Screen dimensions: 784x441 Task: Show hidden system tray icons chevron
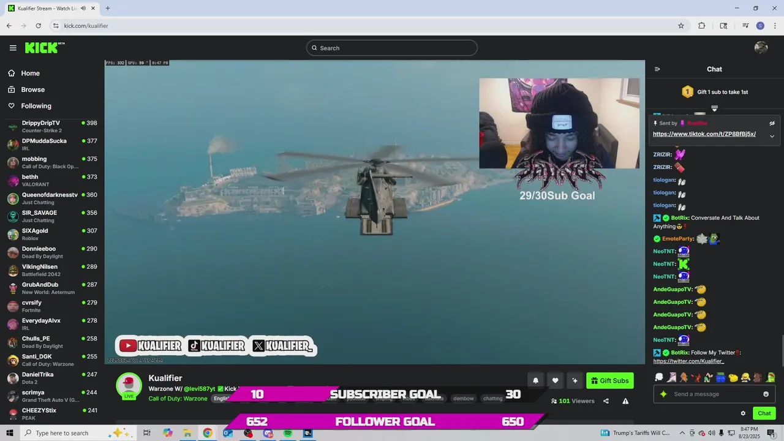682,433
